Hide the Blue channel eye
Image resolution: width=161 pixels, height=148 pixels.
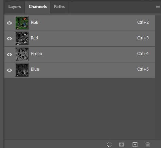point(10,70)
